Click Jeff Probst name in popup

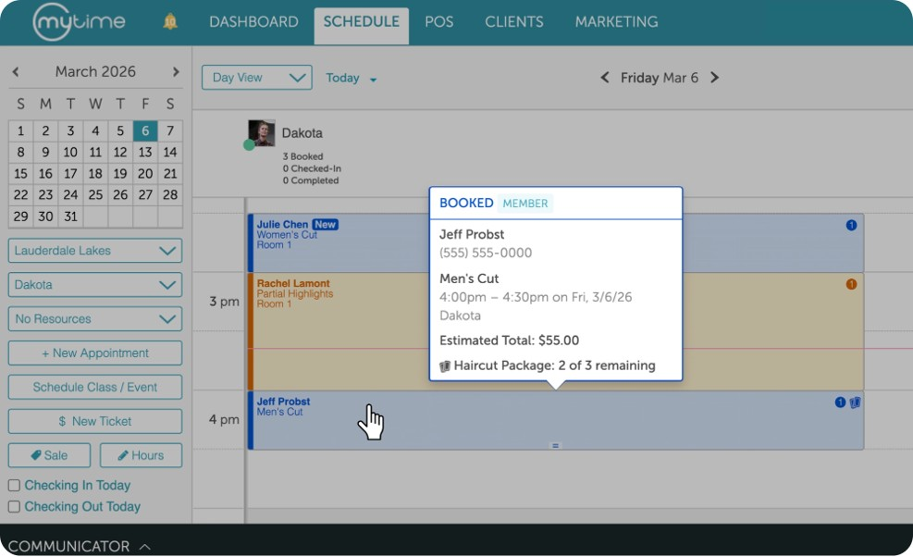tap(472, 234)
